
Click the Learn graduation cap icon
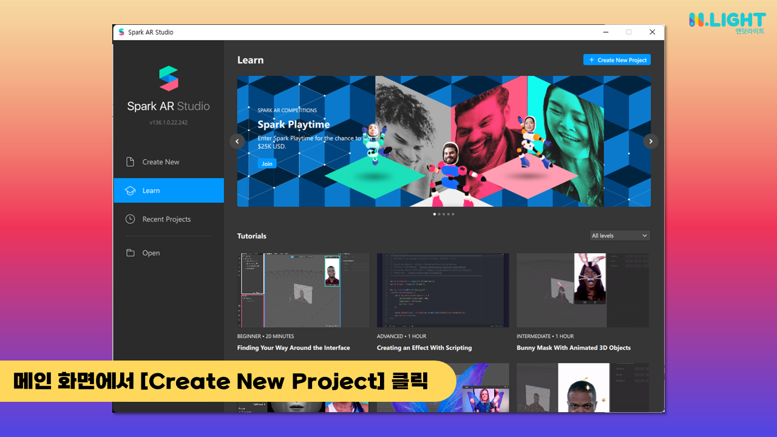(x=130, y=191)
